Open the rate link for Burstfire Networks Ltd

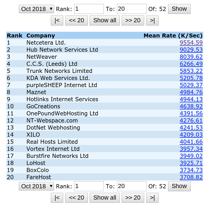(191, 156)
